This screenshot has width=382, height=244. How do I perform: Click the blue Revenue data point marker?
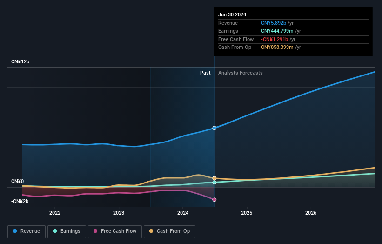pyautogui.click(x=214, y=128)
